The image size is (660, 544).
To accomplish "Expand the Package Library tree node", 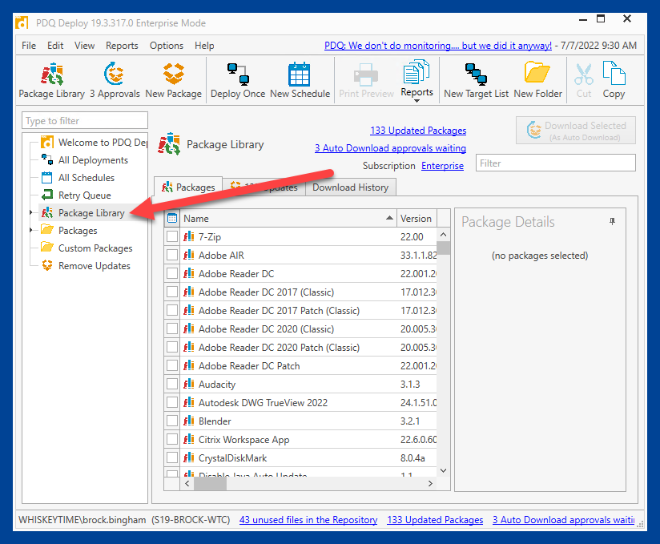I will (30, 212).
